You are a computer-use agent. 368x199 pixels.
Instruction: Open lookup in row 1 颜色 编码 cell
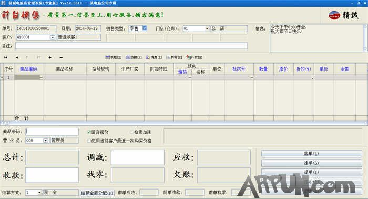point(190,77)
